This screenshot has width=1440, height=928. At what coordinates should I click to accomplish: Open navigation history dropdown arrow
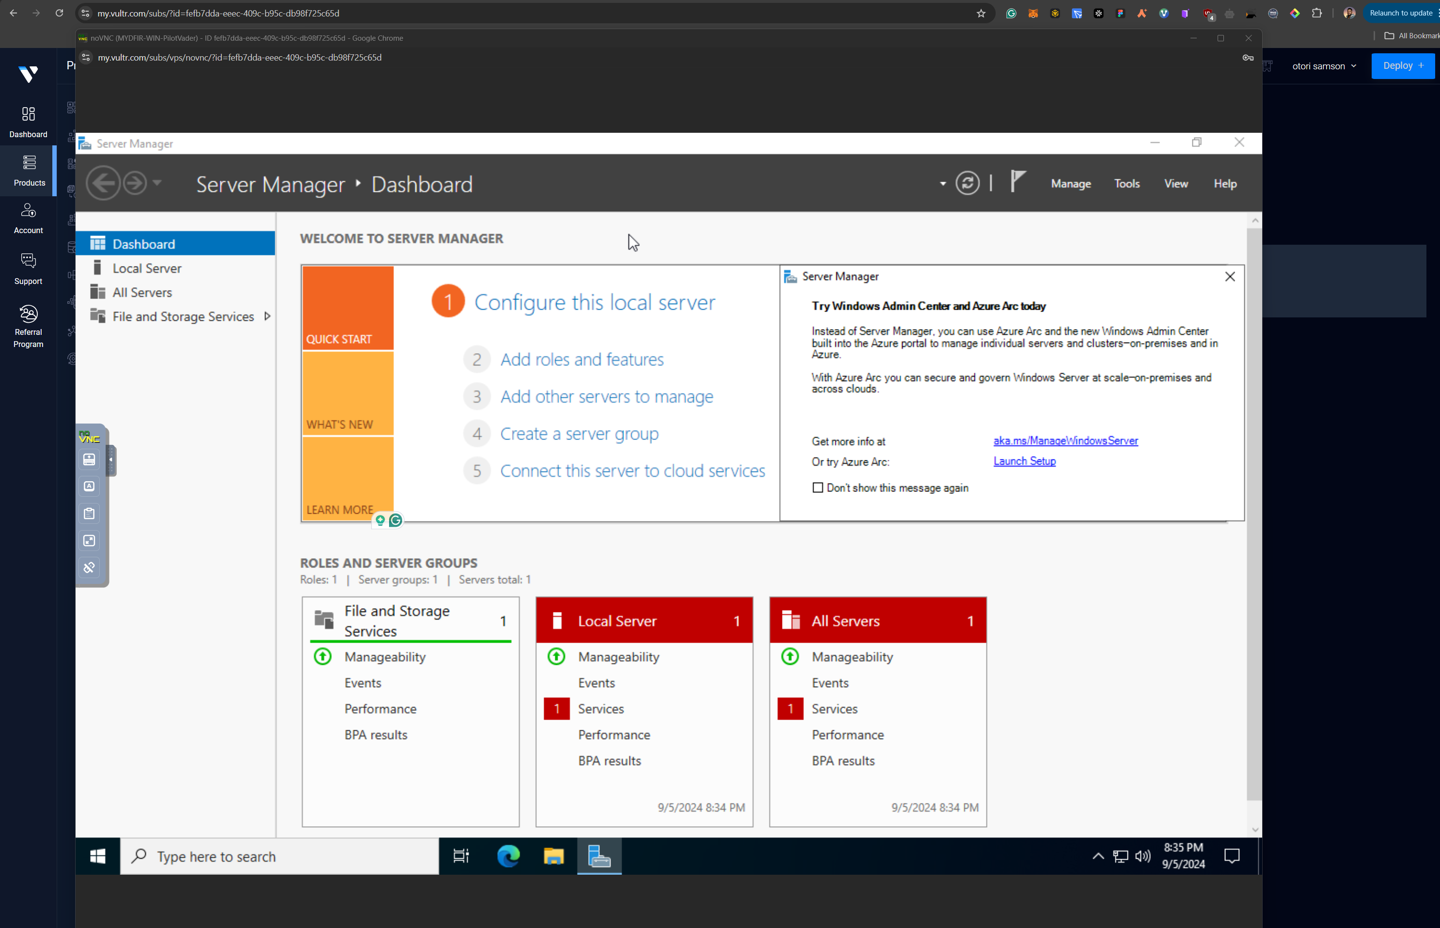click(x=157, y=183)
